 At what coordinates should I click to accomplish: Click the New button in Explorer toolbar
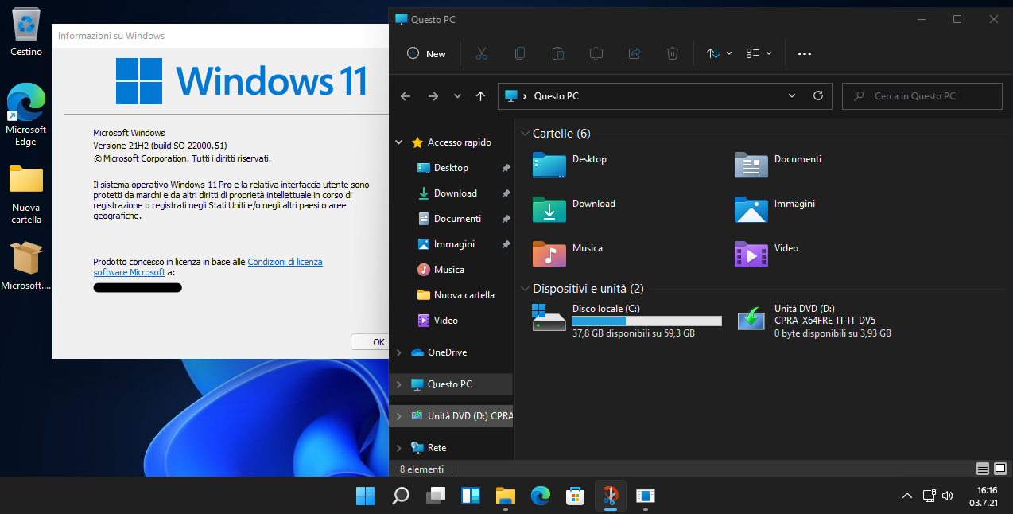[426, 53]
